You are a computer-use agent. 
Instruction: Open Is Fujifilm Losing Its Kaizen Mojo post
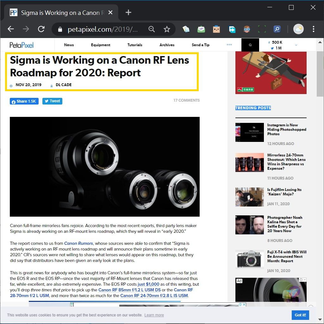tap(284, 192)
